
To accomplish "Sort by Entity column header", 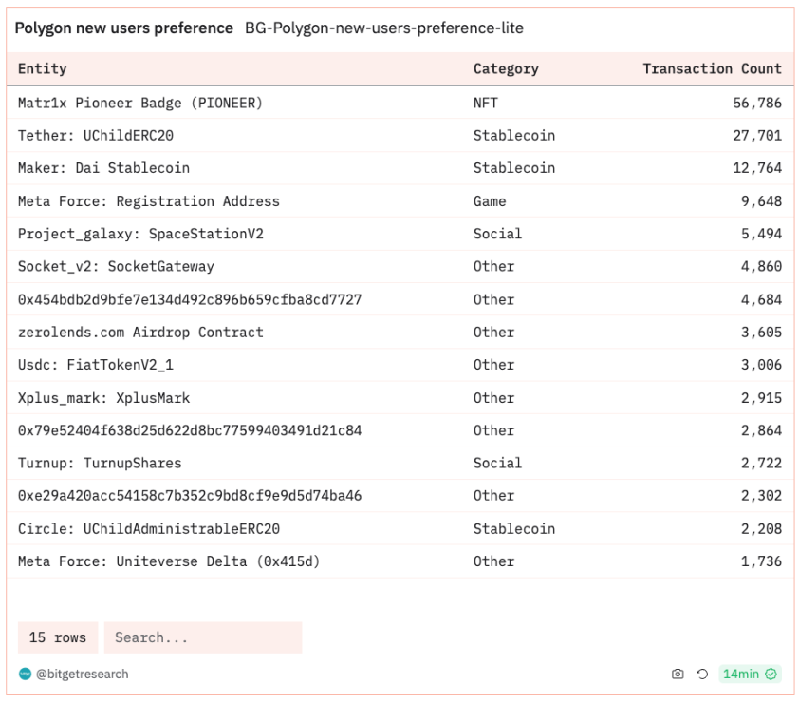I will [43, 68].
